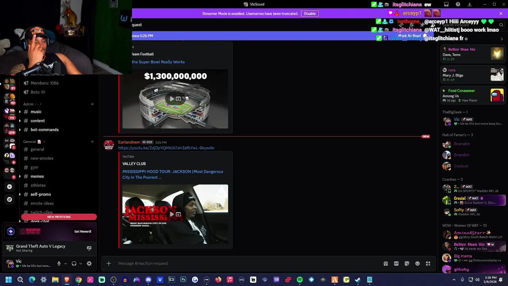Click the Earlandnem username
The height and width of the screenshot is (286, 508).
pyautogui.click(x=129, y=142)
